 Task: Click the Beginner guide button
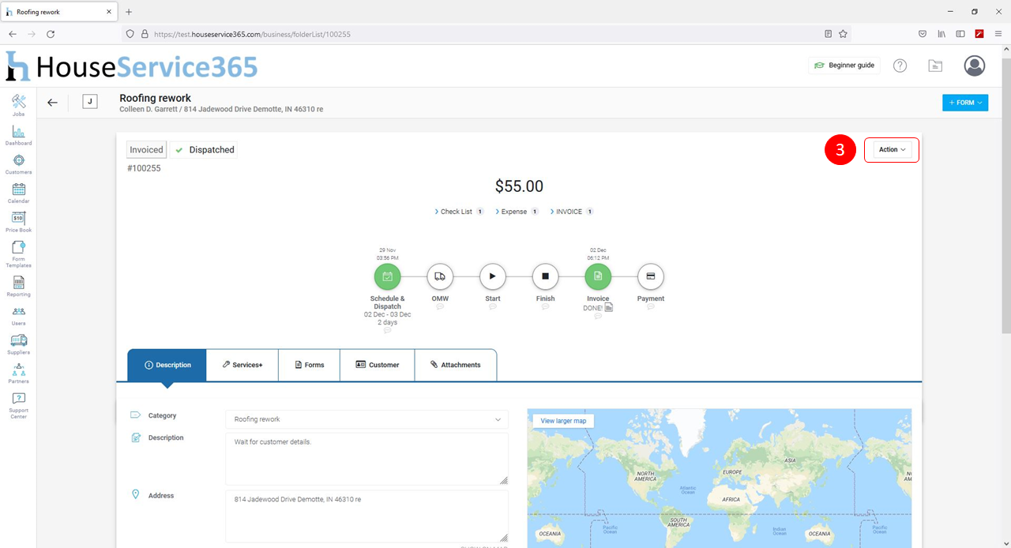click(x=844, y=66)
